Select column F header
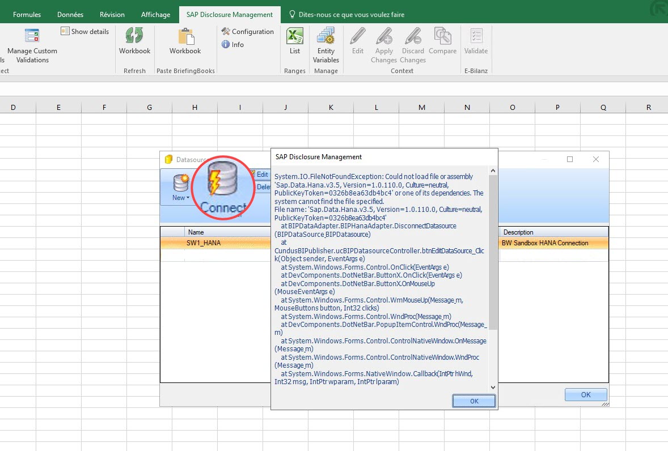Image resolution: width=668 pixels, height=451 pixels. point(104,107)
